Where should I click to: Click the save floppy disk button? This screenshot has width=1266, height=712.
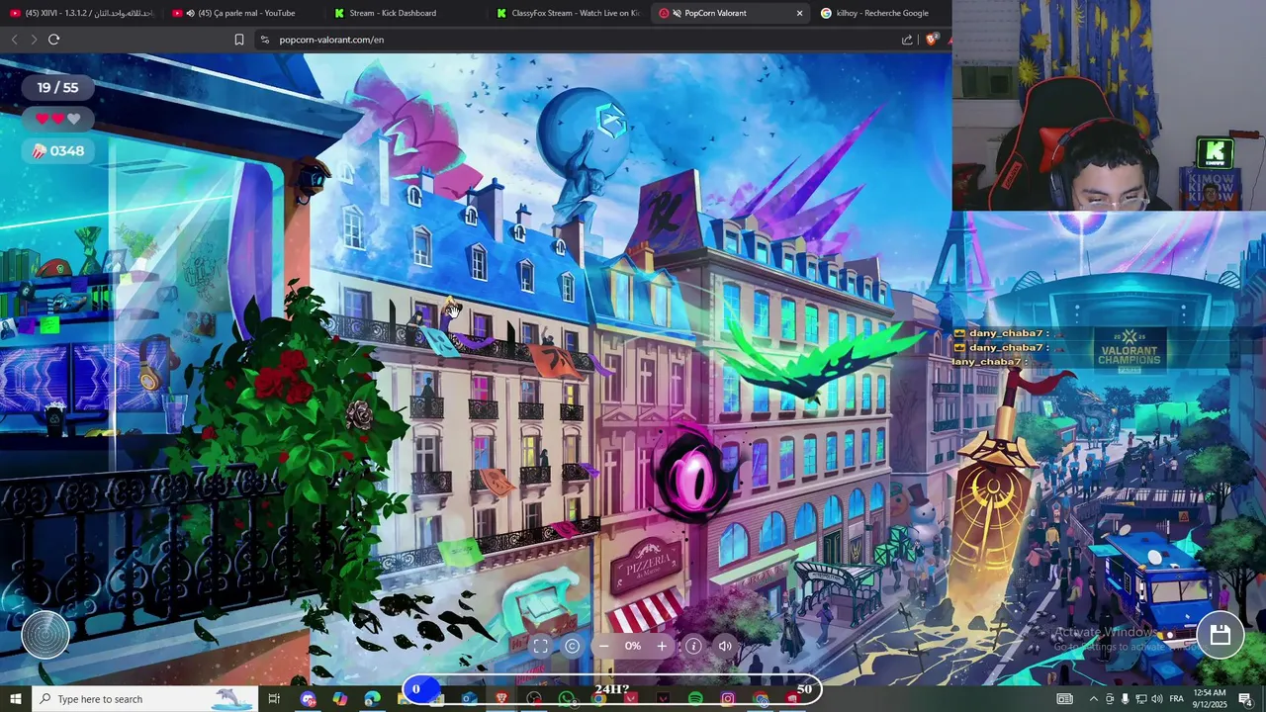coord(1221,635)
